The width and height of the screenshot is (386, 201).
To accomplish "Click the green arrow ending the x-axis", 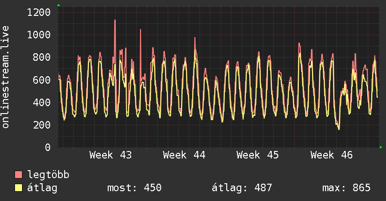I will (x=381, y=147).
